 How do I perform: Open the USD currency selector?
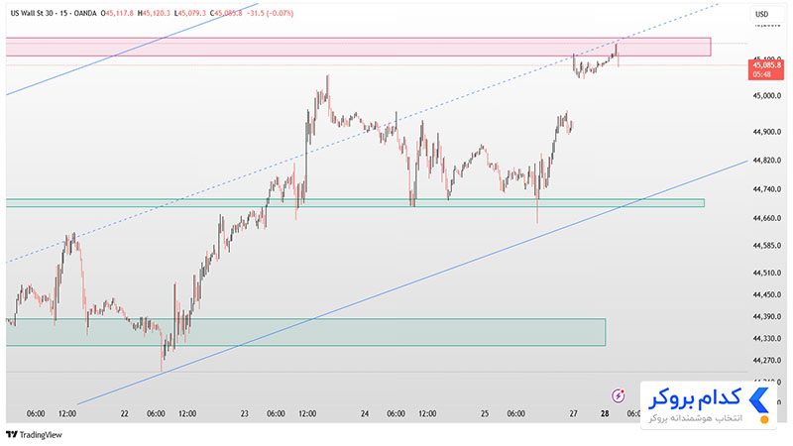pyautogui.click(x=761, y=14)
